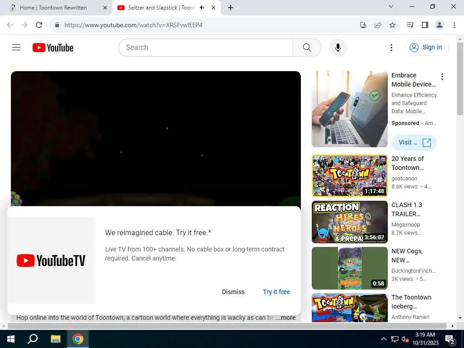
Task: Play 20 Years of Toontown thumbnail
Action: click(349, 175)
